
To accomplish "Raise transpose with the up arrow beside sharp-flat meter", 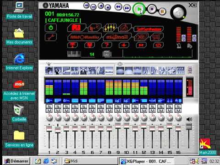I will 194,36.
